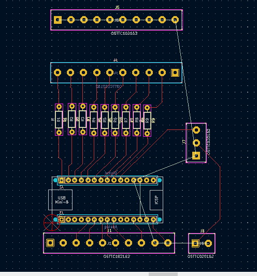Click the rightmost round pad of J1

(x=168, y=243)
